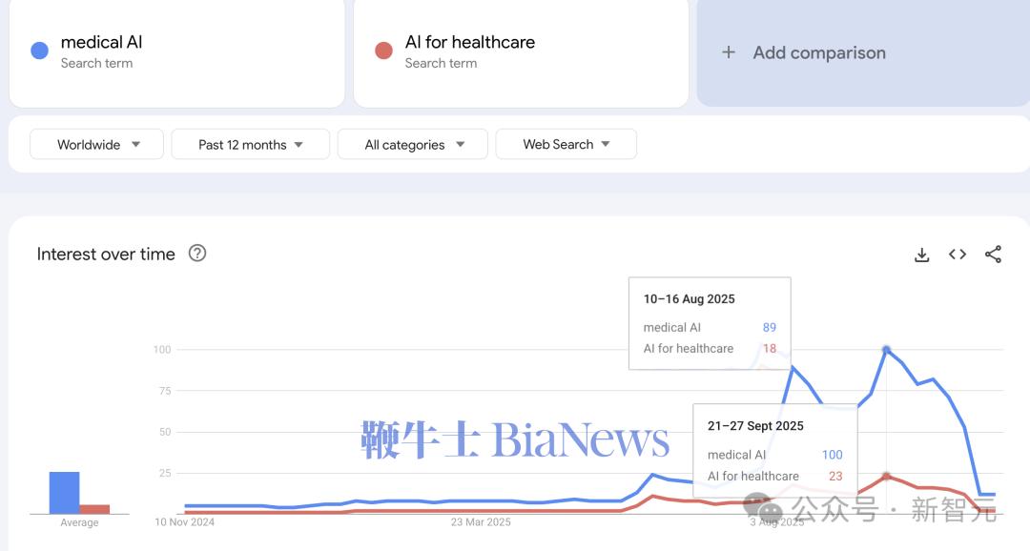Click the 10 Nov 2024 axis label

click(185, 522)
